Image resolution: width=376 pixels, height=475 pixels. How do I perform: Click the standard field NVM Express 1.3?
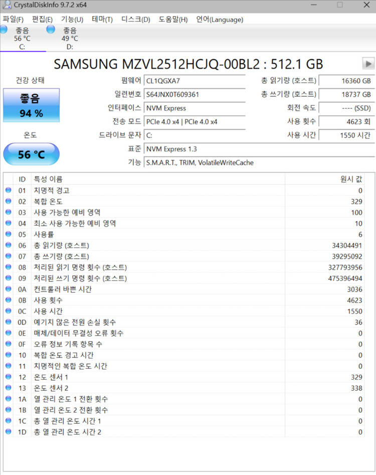(259, 149)
